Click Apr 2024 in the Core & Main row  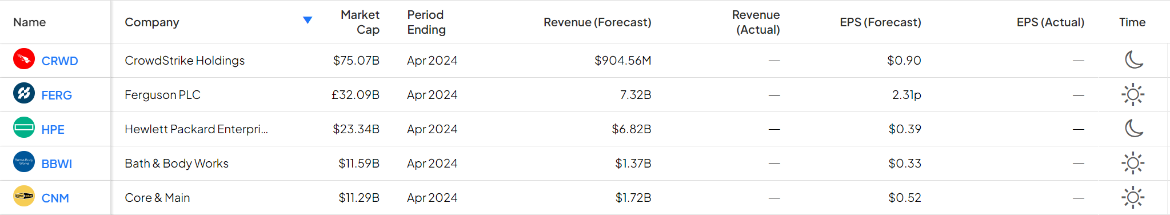(432, 197)
